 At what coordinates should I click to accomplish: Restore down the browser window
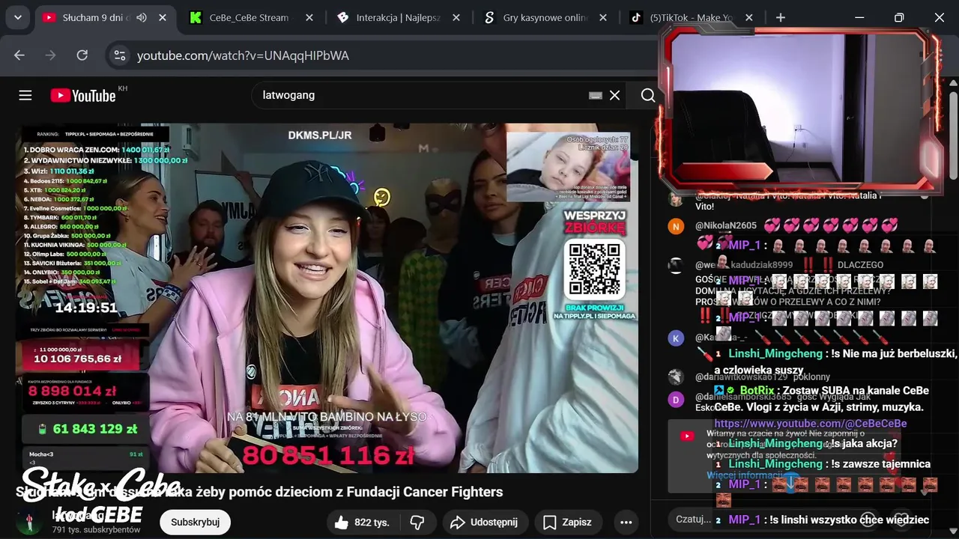pos(899,17)
